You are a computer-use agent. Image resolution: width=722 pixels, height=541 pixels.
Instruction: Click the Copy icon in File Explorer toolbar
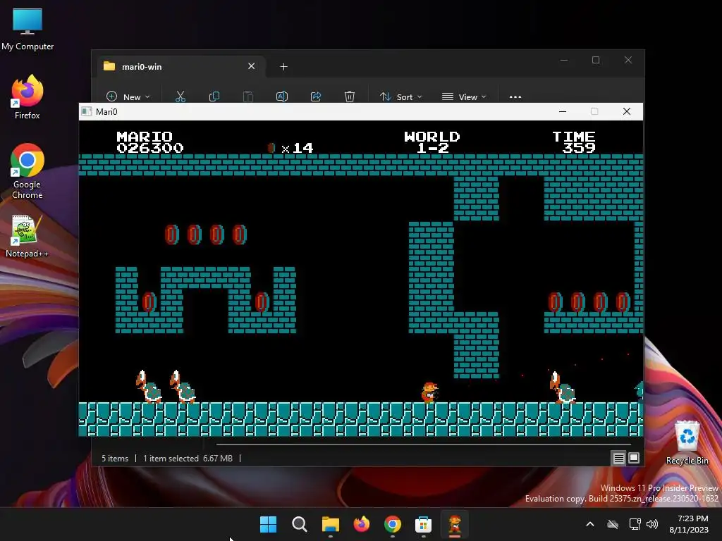pos(214,97)
